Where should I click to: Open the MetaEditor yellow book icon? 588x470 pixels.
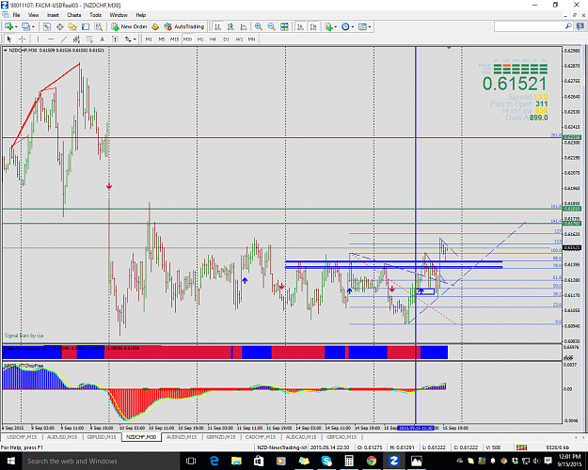click(x=155, y=26)
